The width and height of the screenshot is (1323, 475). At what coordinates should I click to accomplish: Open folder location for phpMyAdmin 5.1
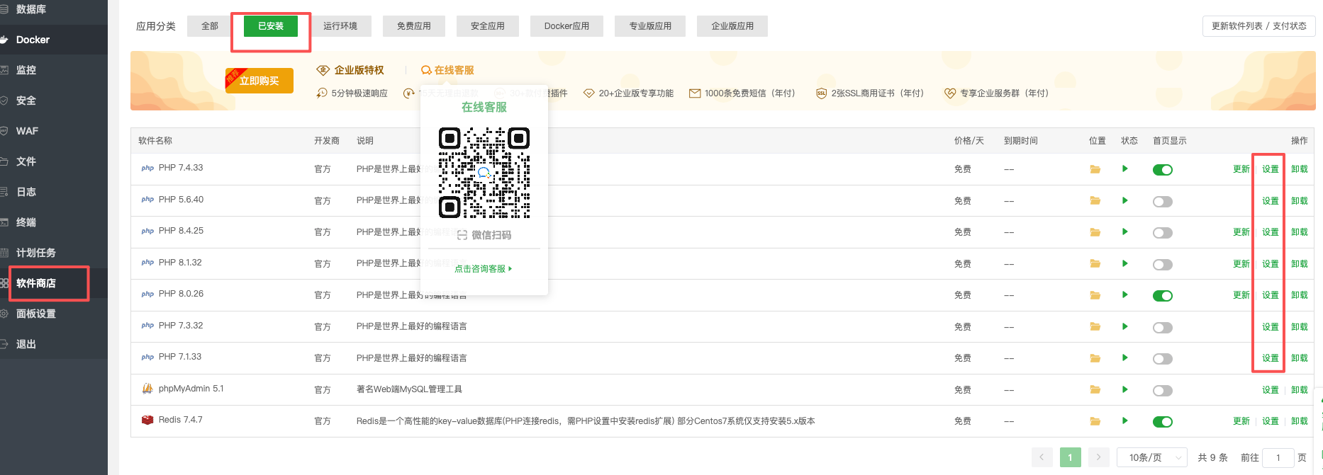pos(1095,390)
